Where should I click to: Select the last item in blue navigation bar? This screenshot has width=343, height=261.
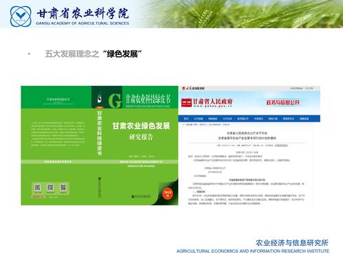pyautogui.click(x=304, y=119)
